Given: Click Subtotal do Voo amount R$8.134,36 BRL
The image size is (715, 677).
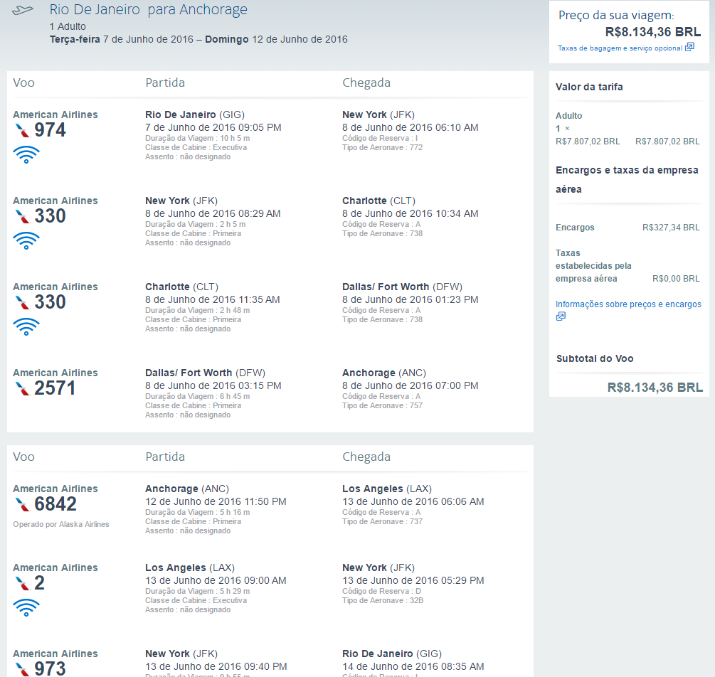Looking at the screenshot, I should pyautogui.click(x=655, y=388).
